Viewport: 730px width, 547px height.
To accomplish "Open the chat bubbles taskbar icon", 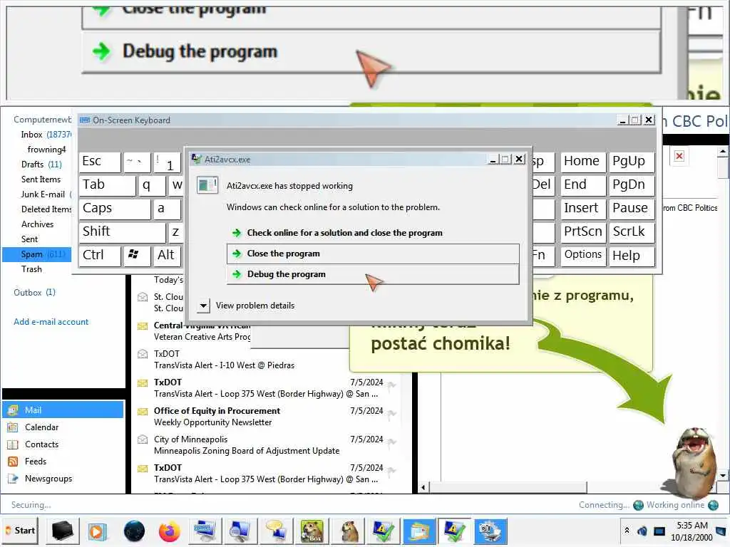I will (276, 531).
